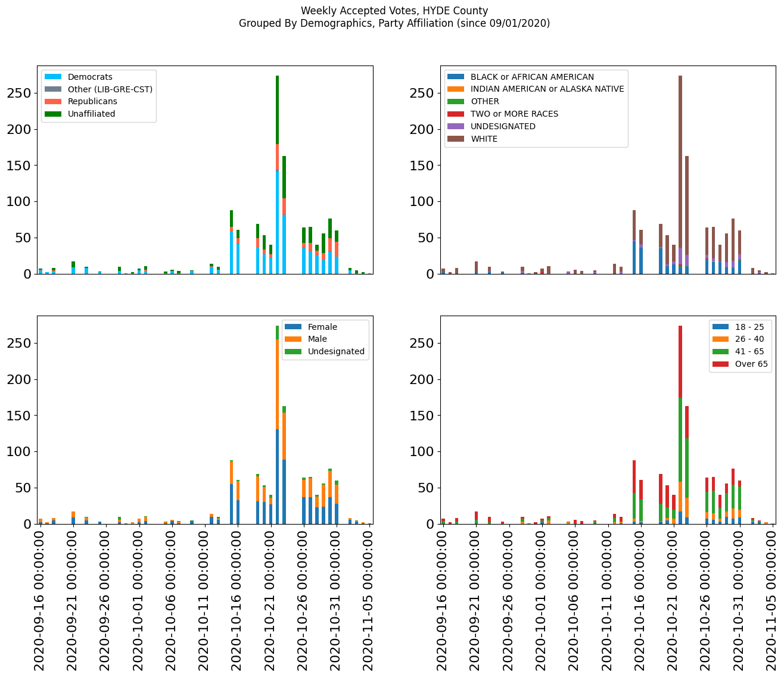
Task: Click the red Over 65 legend swatch
Action: pos(721,364)
